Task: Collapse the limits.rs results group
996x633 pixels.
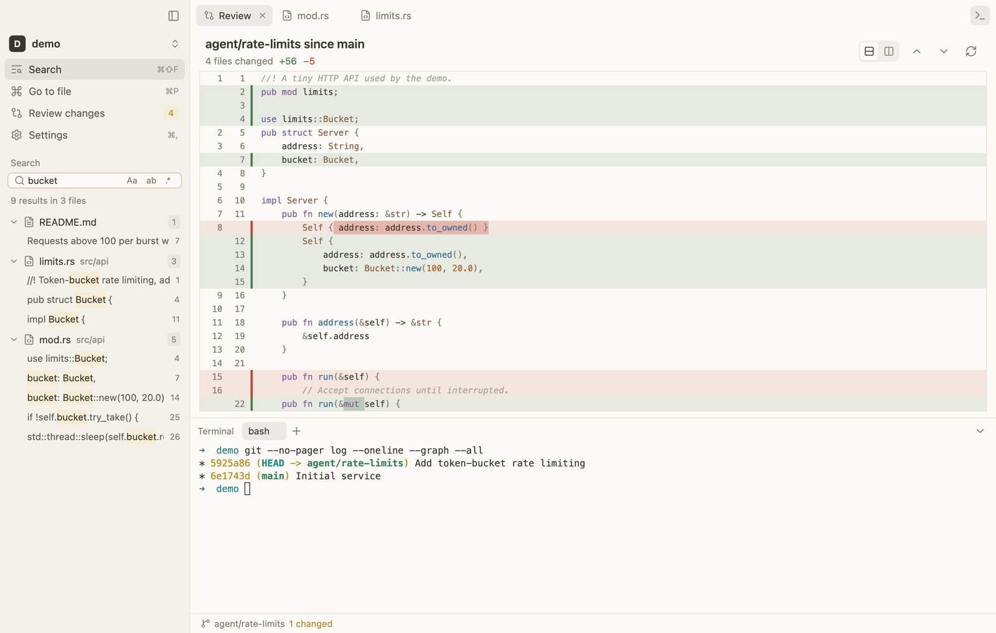Action: 14,261
